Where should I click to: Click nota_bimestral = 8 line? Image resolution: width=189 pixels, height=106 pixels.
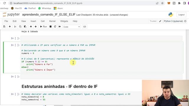(33, 97)
